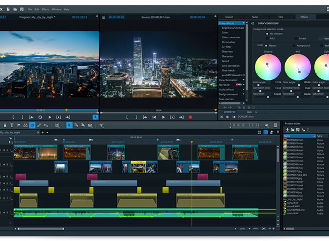Open dropdown arrow beside the add movie plus
This screenshot has width=329, height=241.
(x=47, y=133)
